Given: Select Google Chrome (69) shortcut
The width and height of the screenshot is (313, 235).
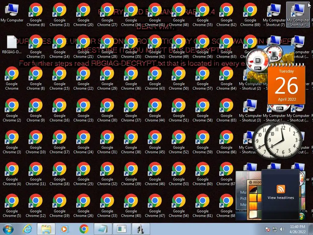Looking at the screenshot, I should point(250,15).
